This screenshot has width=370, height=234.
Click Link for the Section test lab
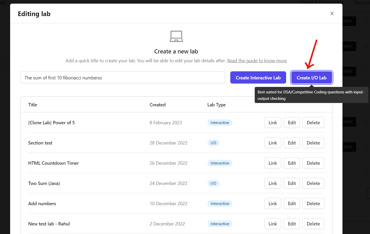(273, 143)
